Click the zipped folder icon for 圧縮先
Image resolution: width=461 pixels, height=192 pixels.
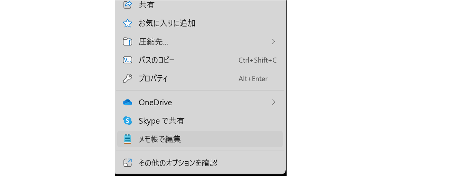[128, 41]
